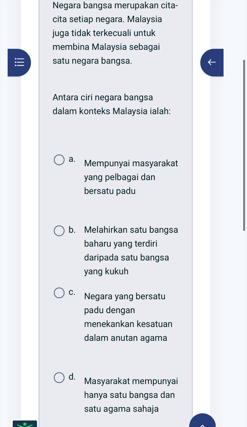
Task: Click the prompt 'Antara ciri negara bangsa'
Action: [103, 97]
